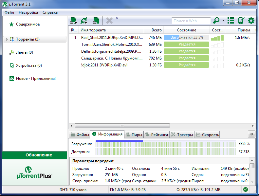Click the green checkmark network status icon
Screen dimensions: 259x196
[246, 189]
